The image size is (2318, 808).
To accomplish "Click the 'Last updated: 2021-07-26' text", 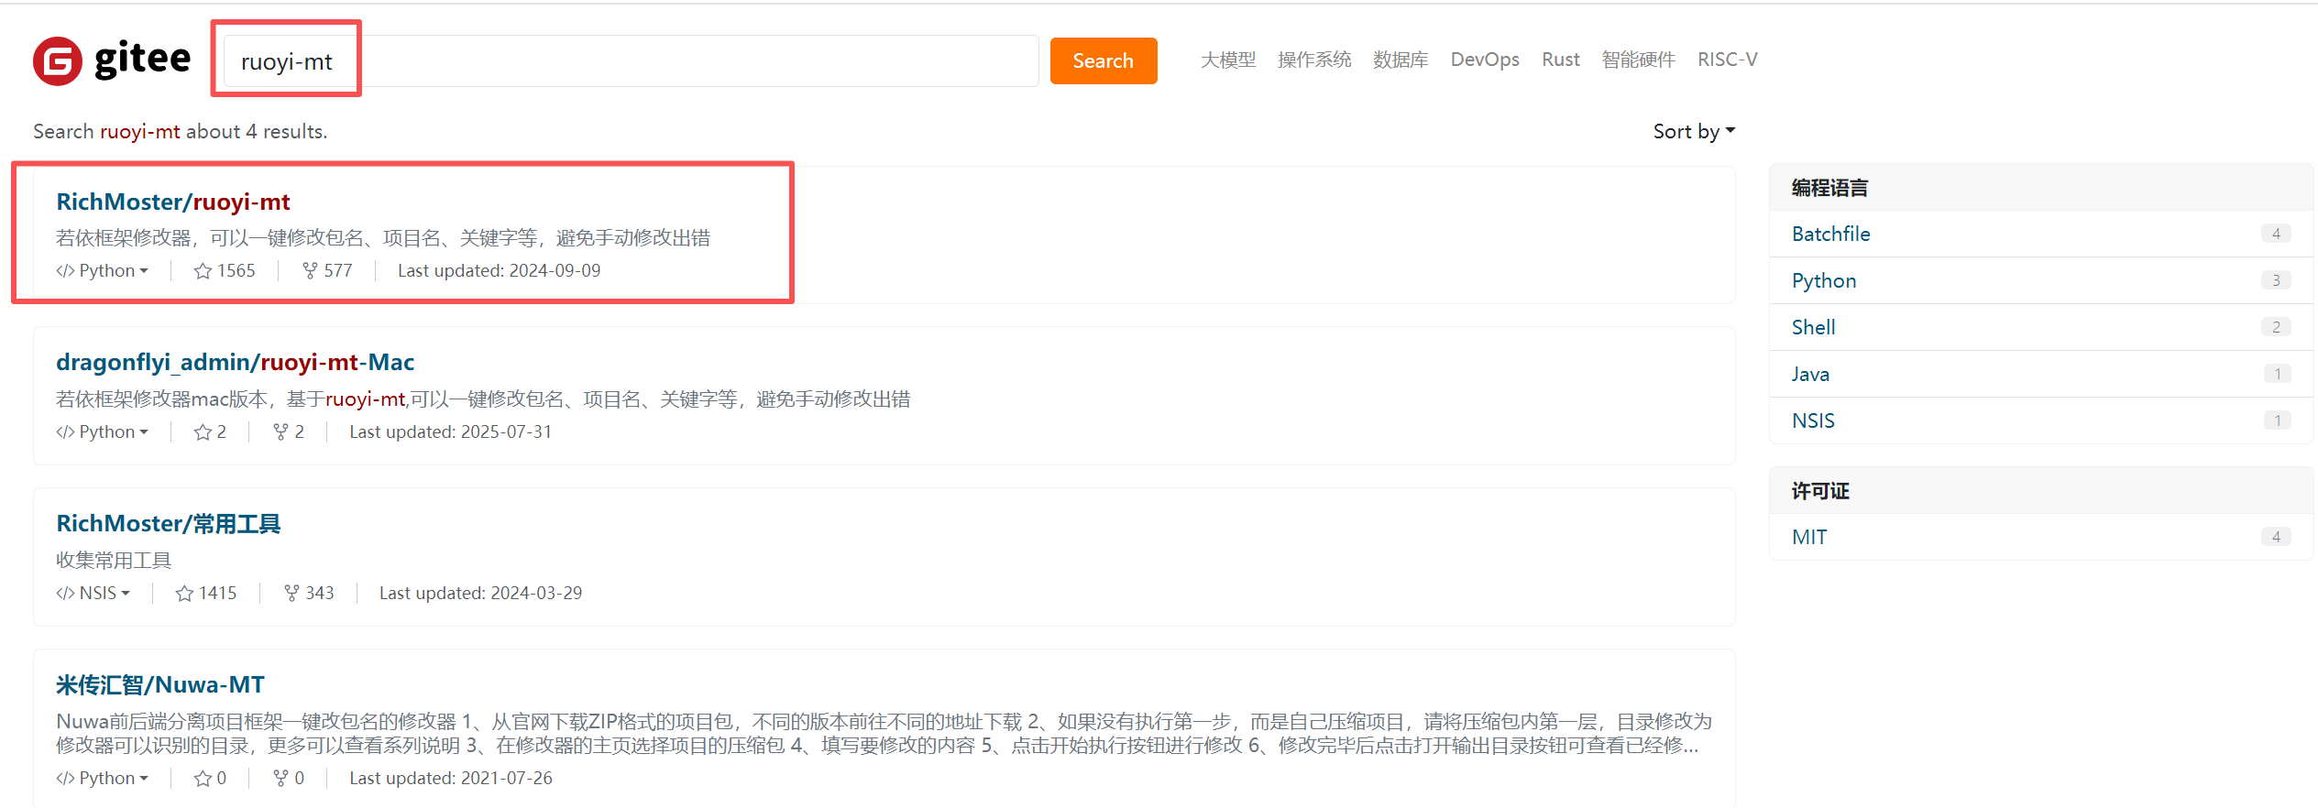I will [450, 778].
